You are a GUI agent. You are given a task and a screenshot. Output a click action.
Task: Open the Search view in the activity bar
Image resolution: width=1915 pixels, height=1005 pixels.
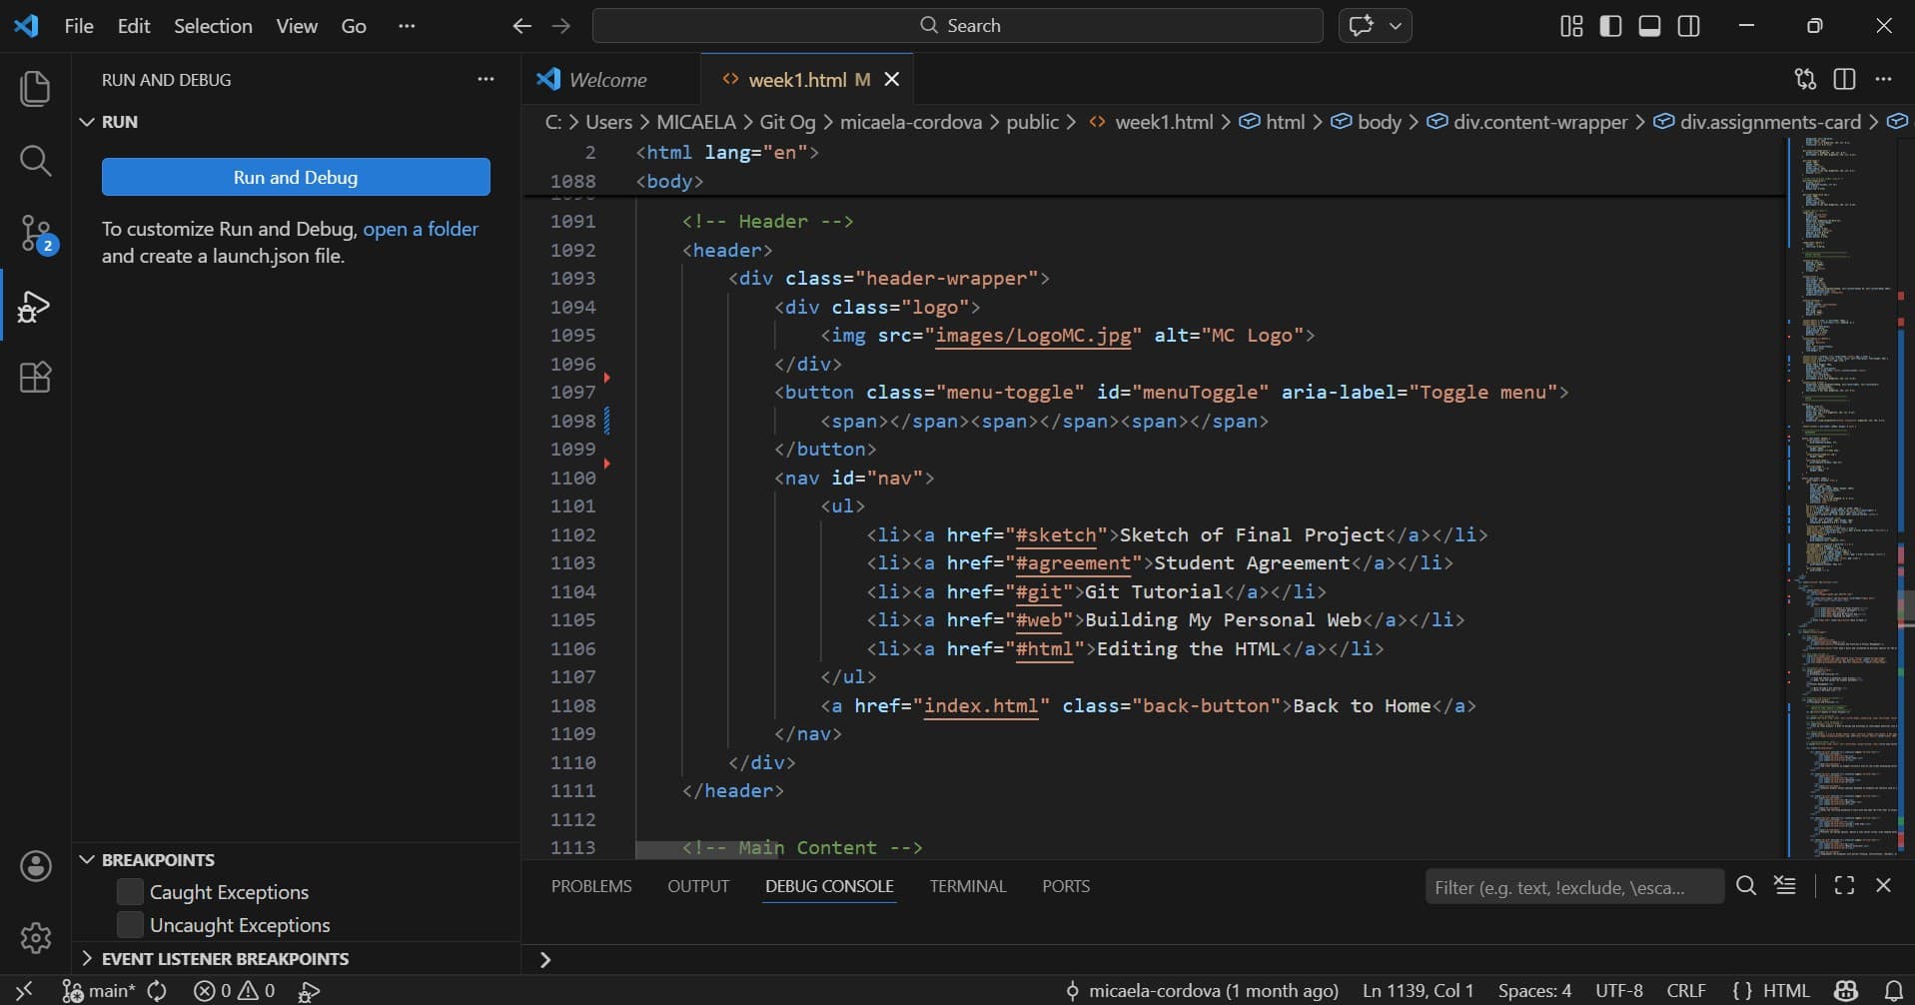(x=36, y=160)
